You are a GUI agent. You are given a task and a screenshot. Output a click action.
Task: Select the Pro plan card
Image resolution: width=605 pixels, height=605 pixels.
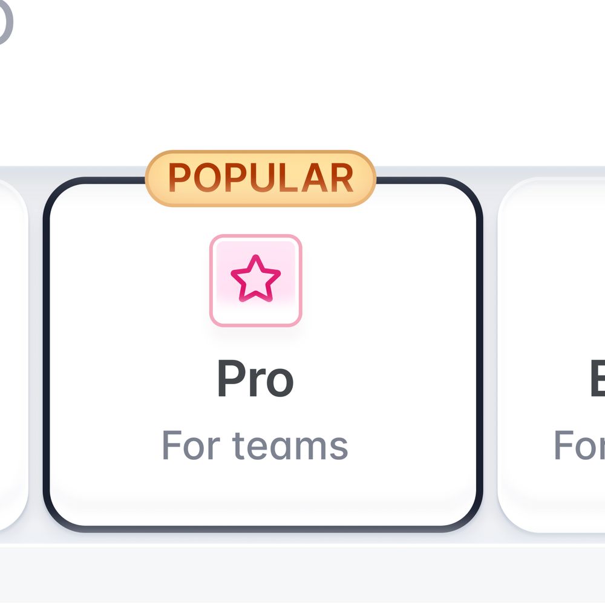(x=363, y=363)
